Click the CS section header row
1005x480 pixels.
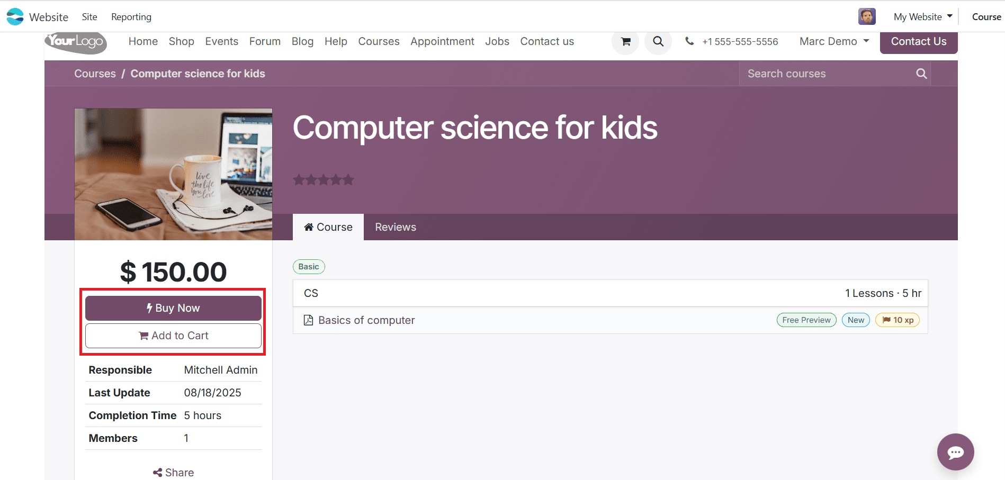pos(610,293)
